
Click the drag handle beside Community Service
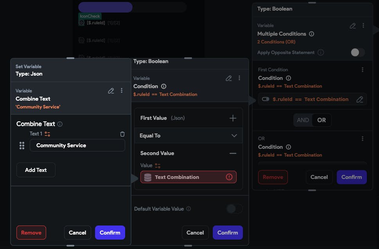point(22,146)
